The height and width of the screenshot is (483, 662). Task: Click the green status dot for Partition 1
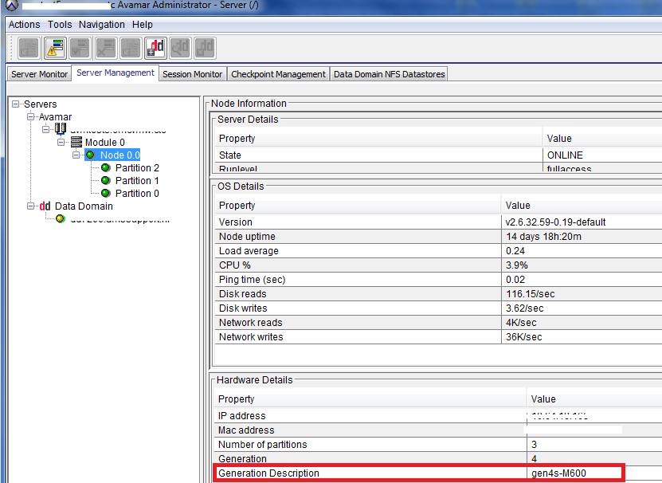106,180
